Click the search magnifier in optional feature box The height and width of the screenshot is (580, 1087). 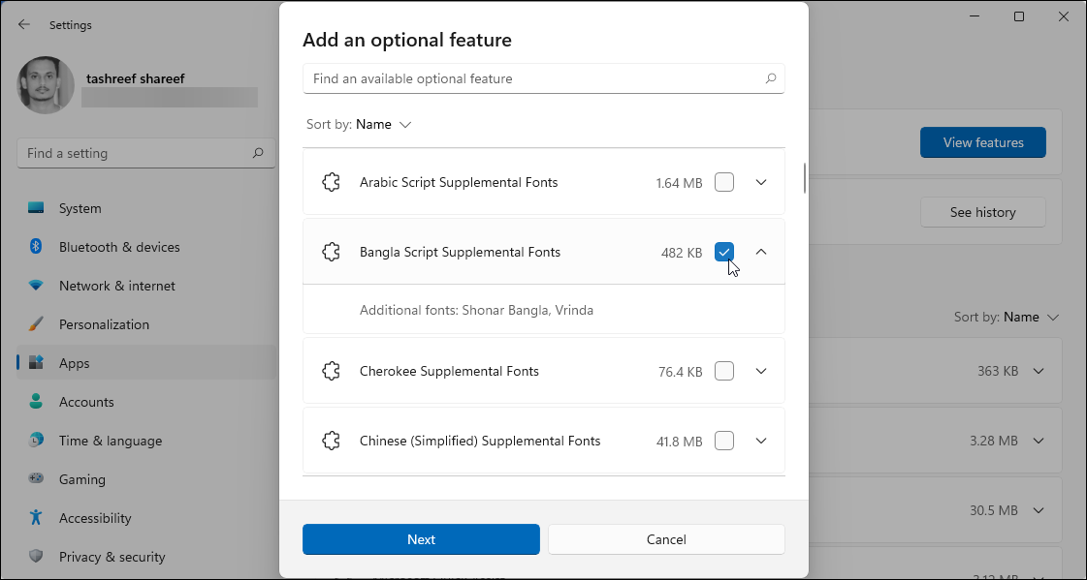771,78
